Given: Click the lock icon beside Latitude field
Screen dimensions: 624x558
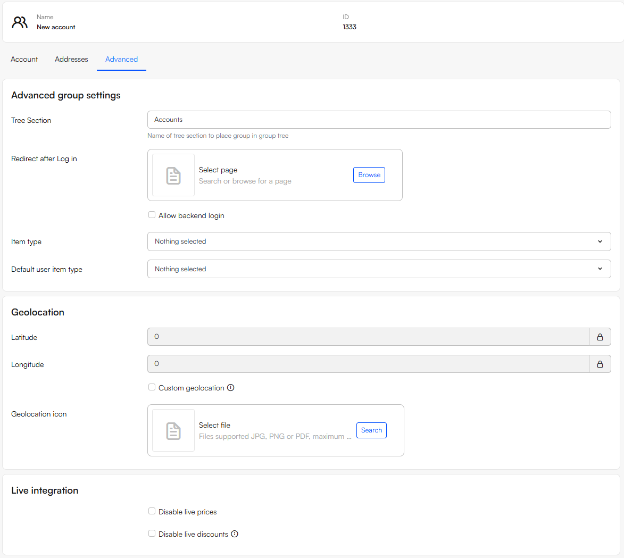Looking at the screenshot, I should pyautogui.click(x=600, y=337).
